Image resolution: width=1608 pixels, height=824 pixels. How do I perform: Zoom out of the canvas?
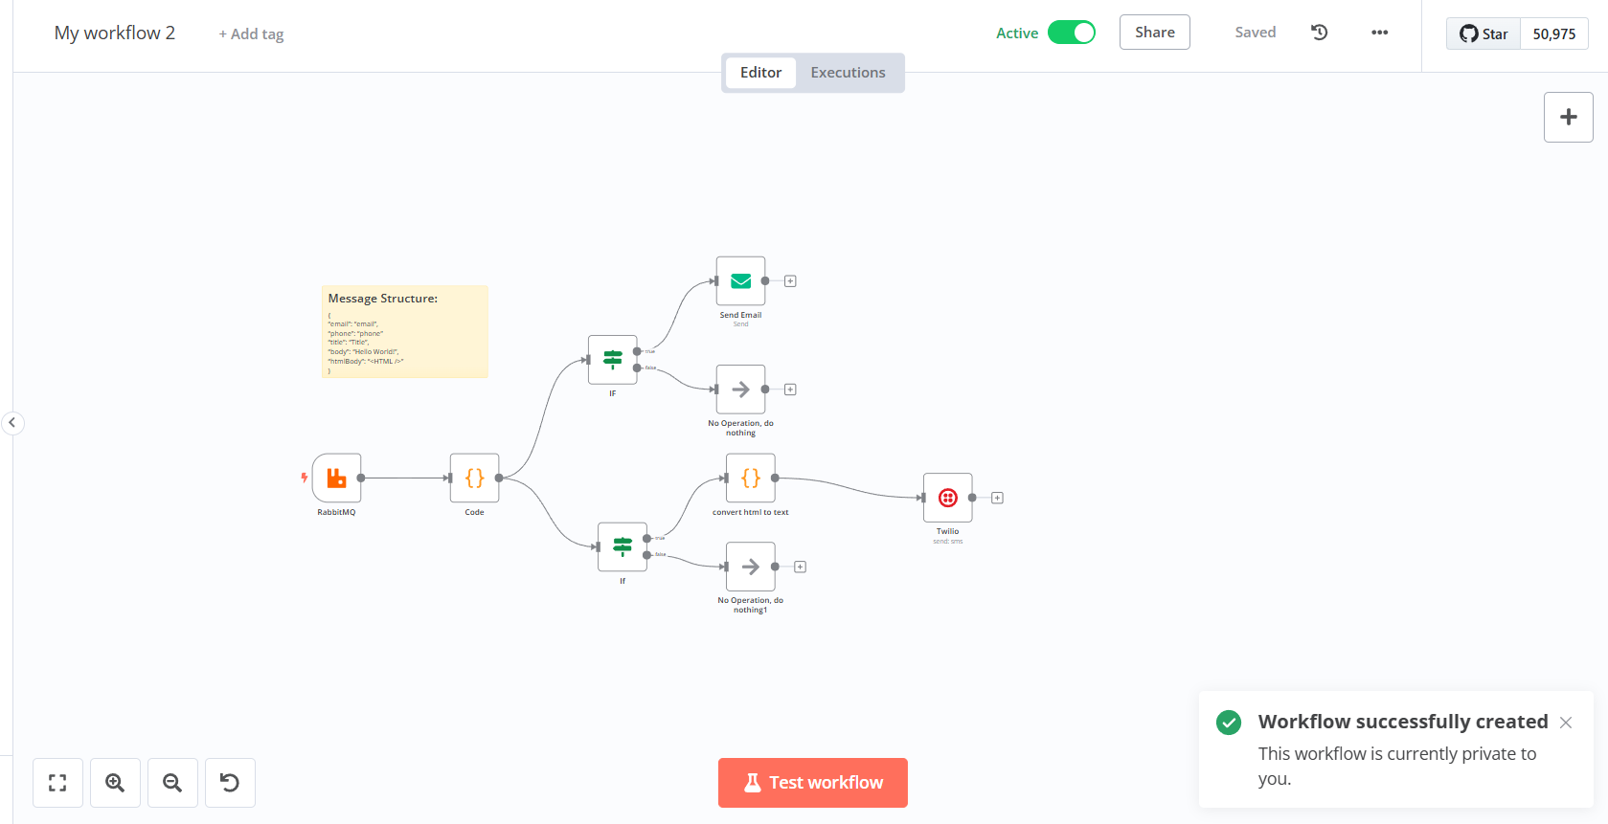tap(172, 783)
